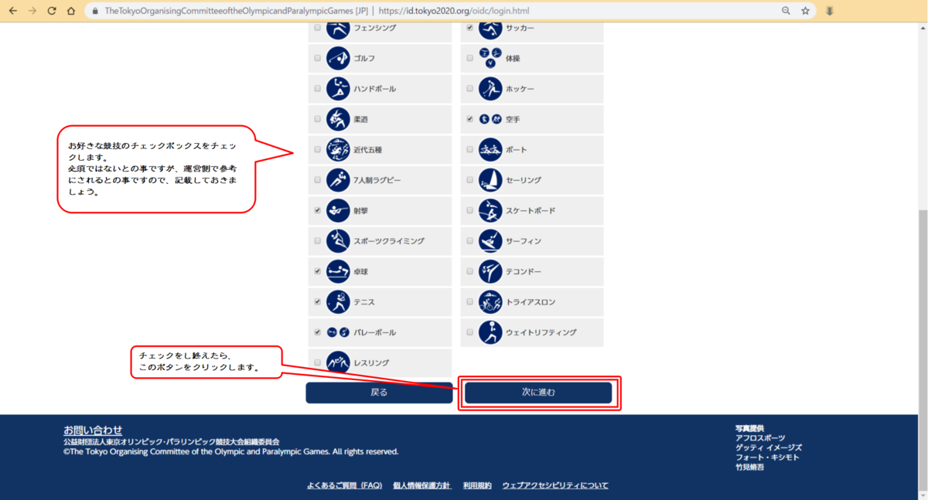Click the hockey pictogram icon
This screenshot has width=928, height=500.
[490, 89]
